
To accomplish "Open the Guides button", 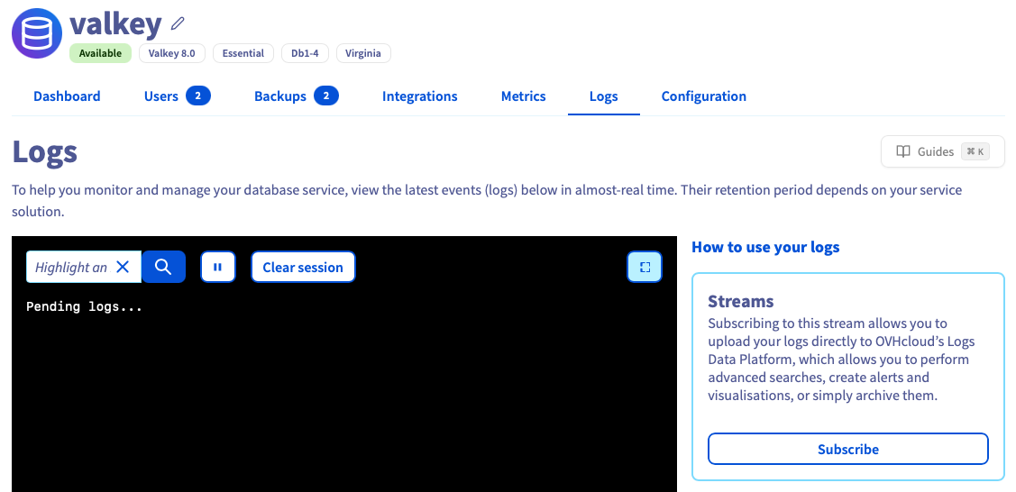I will coord(943,151).
